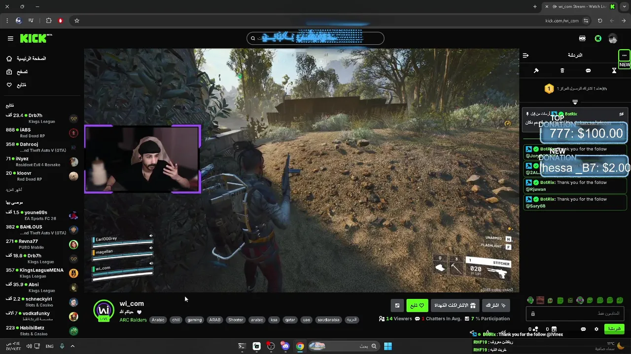The image size is (631, 354).
Task: Open chat settings gear icon
Action: click(596, 329)
